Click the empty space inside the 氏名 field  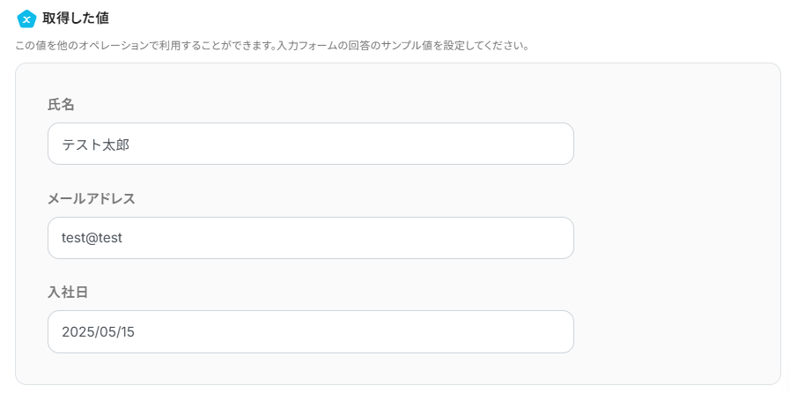(x=396, y=144)
